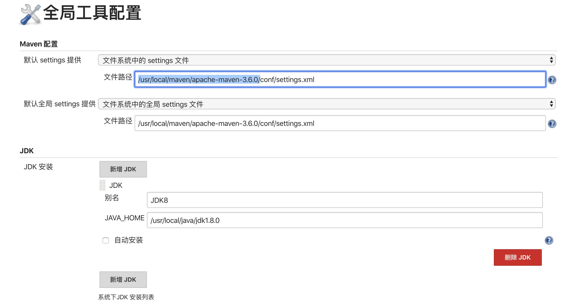Image resolution: width=565 pixels, height=307 pixels.
Task: Click the wrench and screwdriver tools icon
Action: (30, 14)
